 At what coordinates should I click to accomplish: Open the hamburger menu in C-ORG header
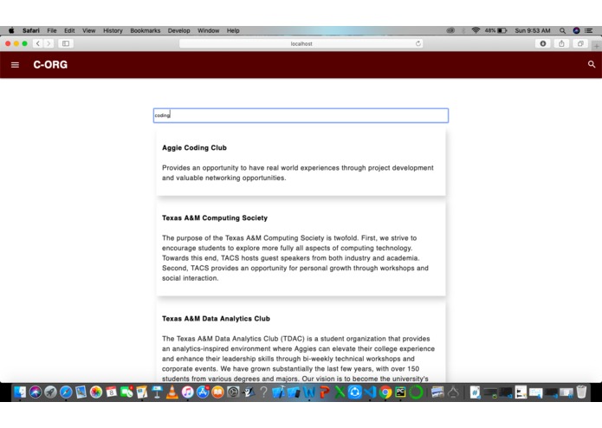point(15,65)
